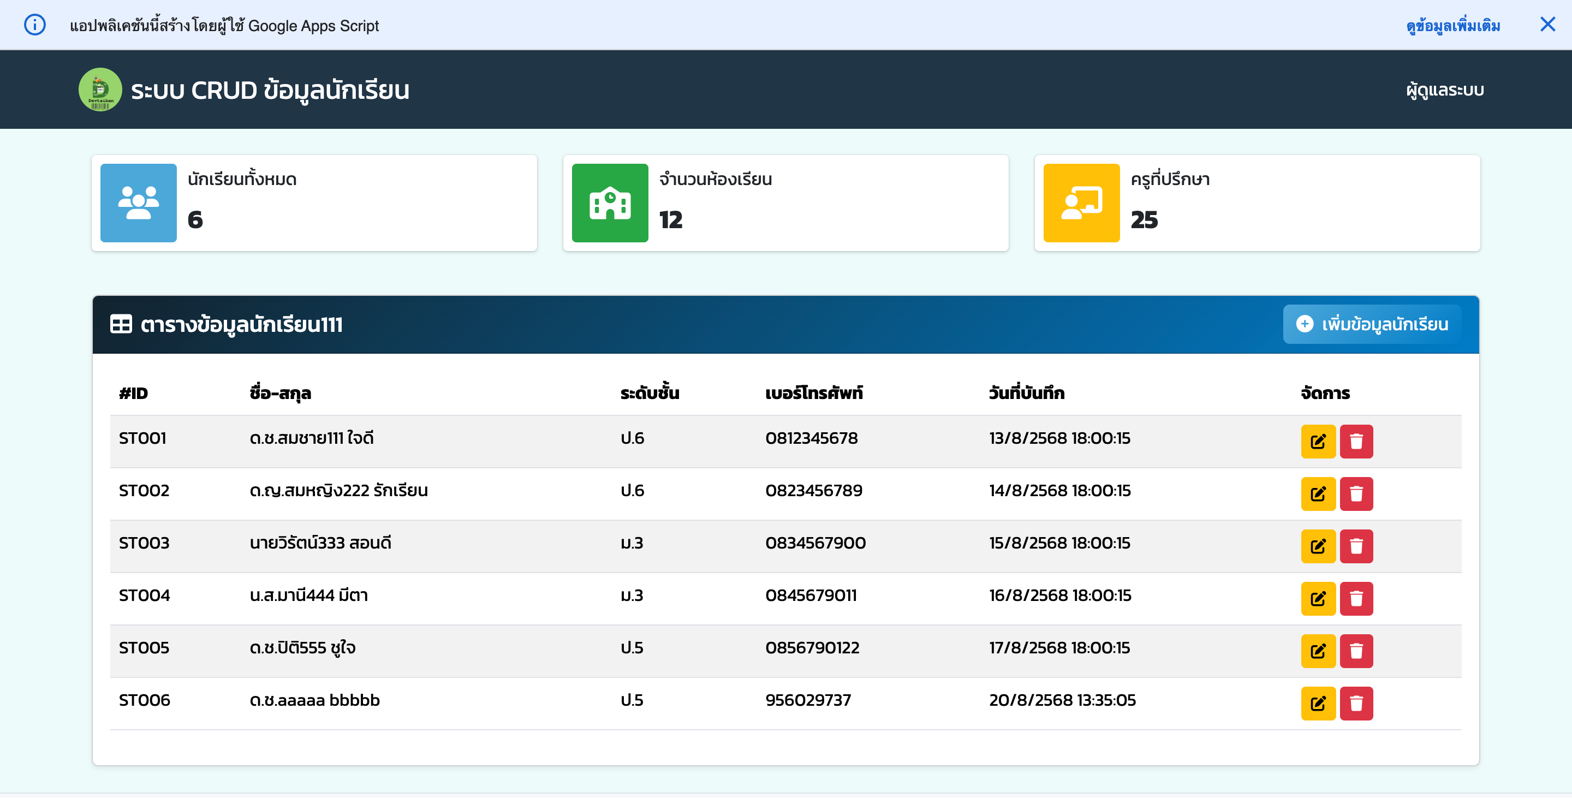
Task: Click the delete icon for ST005
Action: click(1356, 651)
